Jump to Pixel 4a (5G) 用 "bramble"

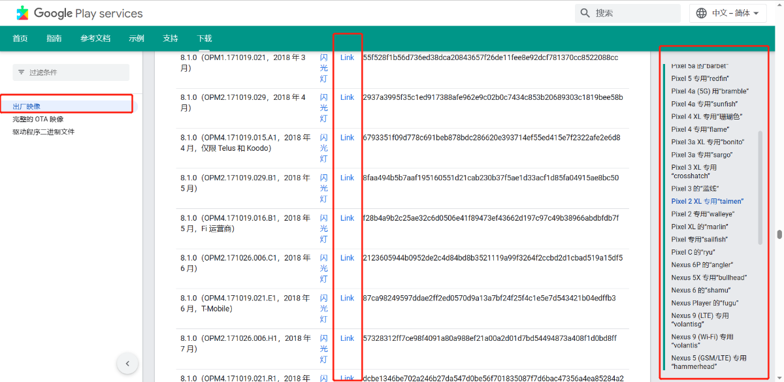click(710, 91)
